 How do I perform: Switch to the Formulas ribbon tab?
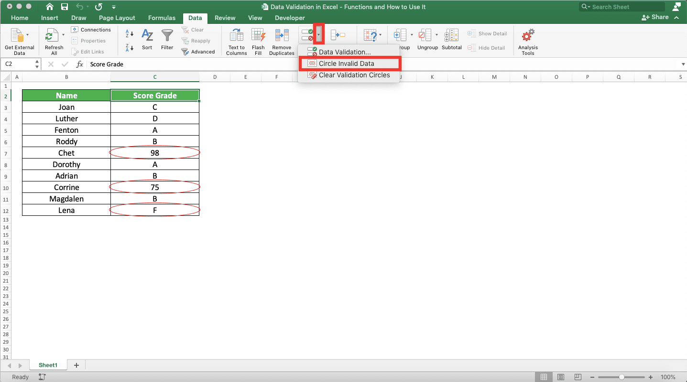162,18
